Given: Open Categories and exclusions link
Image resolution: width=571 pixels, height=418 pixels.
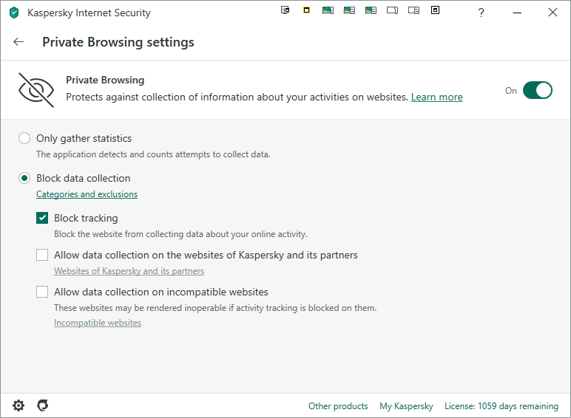Looking at the screenshot, I should [87, 194].
